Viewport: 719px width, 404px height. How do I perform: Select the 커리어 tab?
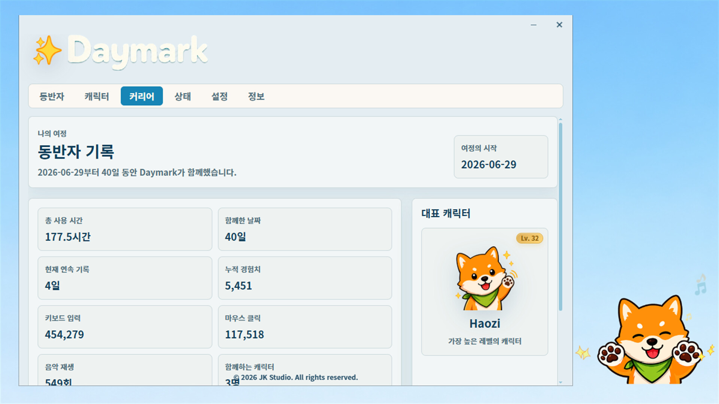pyautogui.click(x=142, y=96)
